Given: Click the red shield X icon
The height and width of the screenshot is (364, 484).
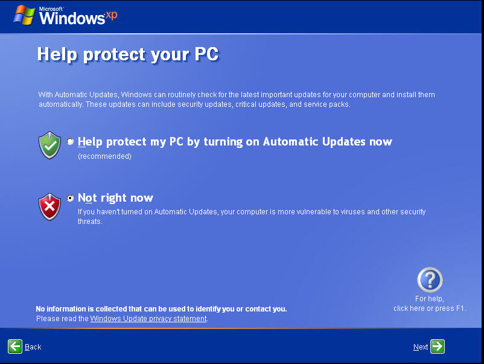Looking at the screenshot, I should click(x=49, y=207).
